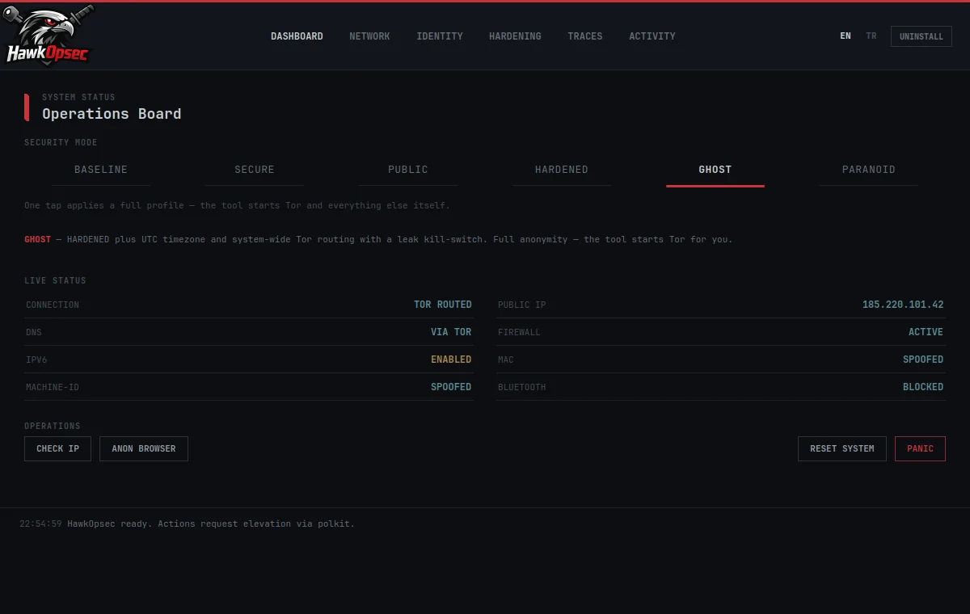
Task: Launch the Anon Browser
Action: (x=144, y=448)
